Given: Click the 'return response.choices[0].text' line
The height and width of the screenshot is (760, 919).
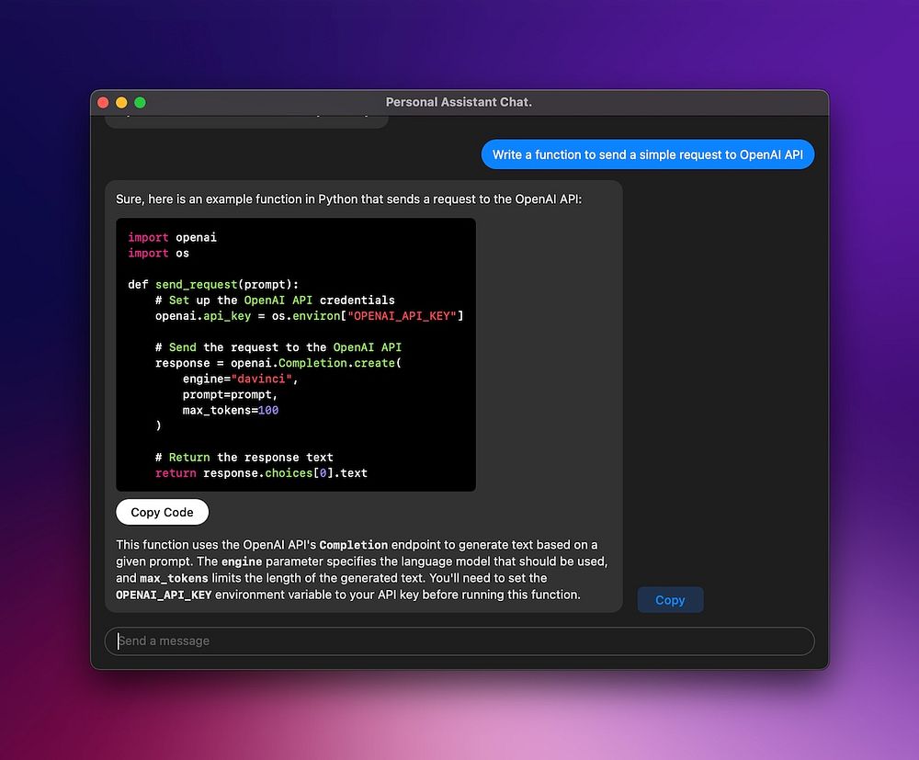Looking at the screenshot, I should pyautogui.click(x=261, y=473).
